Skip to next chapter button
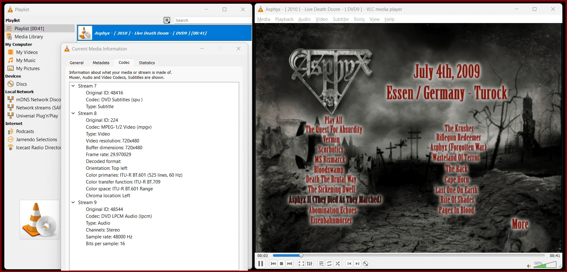 point(357,264)
